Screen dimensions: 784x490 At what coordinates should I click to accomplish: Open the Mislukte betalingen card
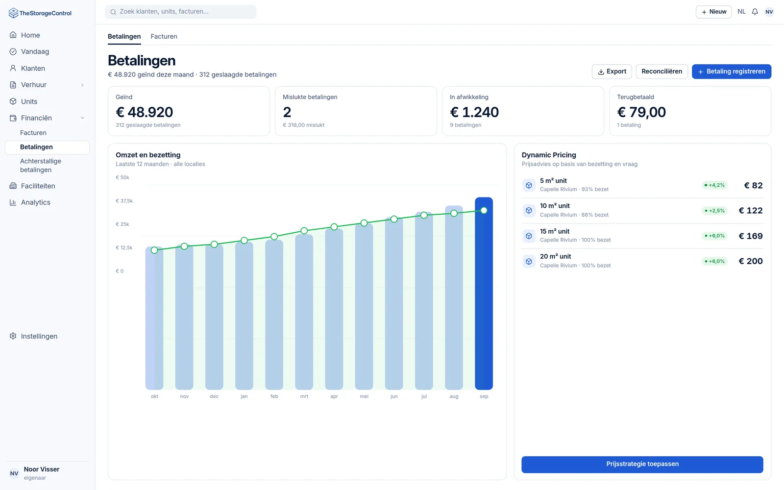356,111
